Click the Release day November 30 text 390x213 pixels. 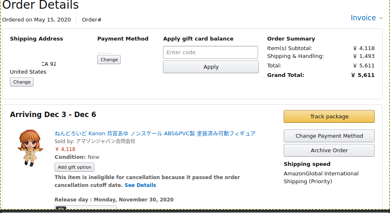pyautogui.click(x=114, y=200)
